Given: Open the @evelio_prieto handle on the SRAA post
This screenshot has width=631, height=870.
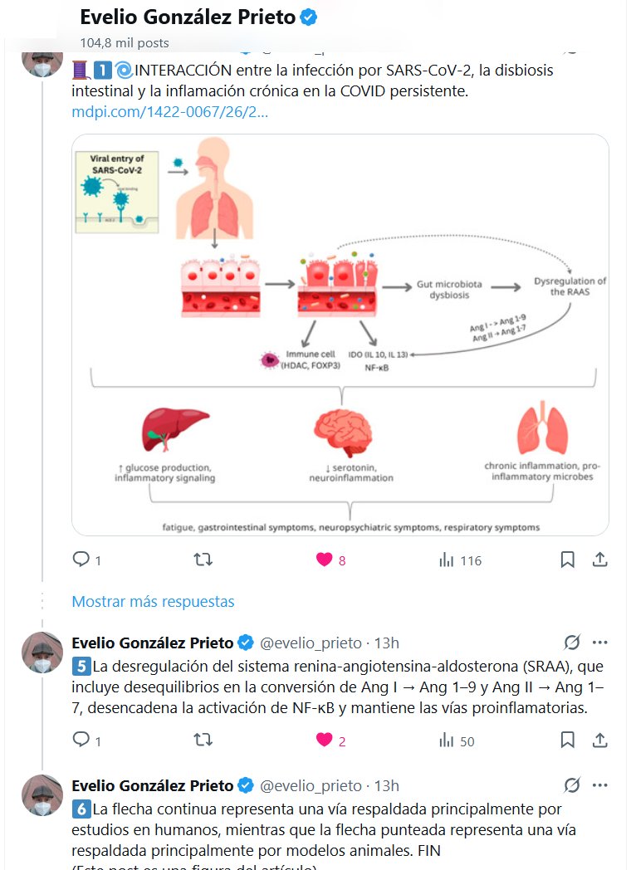Looking at the screenshot, I should coord(311,643).
